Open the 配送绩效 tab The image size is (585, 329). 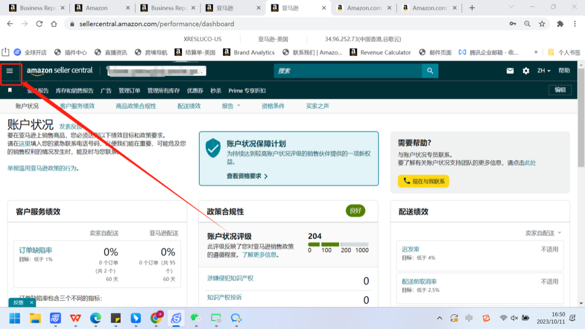[189, 106]
